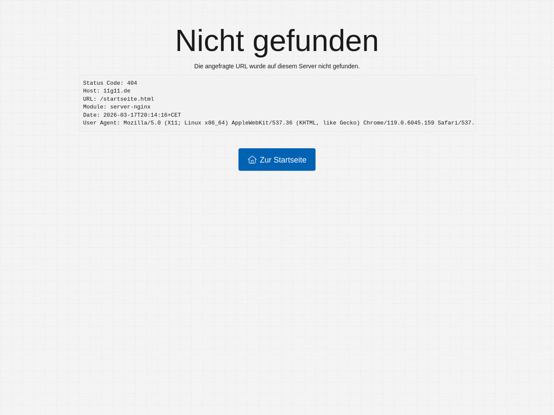Image resolution: width=554 pixels, height=415 pixels.
Task: Click '(X11; Linux x86_64)' in the user agent
Action: 196,123
